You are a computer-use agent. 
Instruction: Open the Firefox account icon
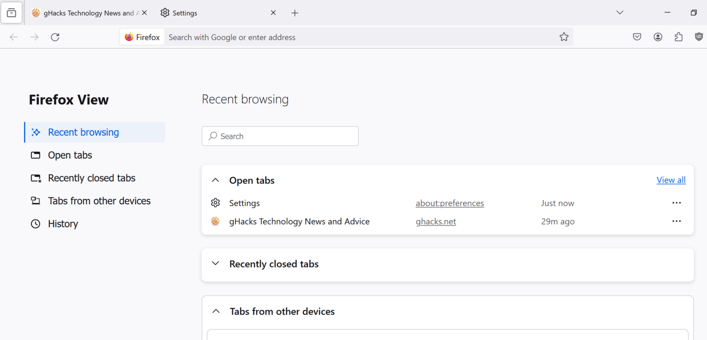point(658,37)
